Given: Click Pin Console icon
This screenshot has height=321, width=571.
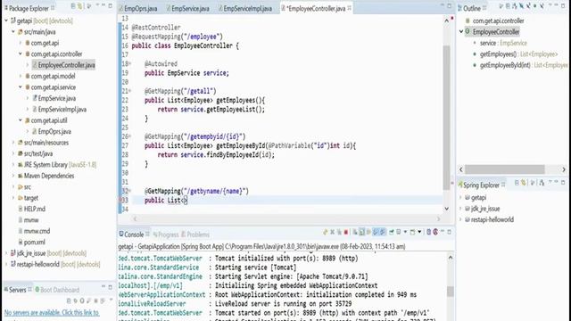Looking at the screenshot, I should click(392, 232).
